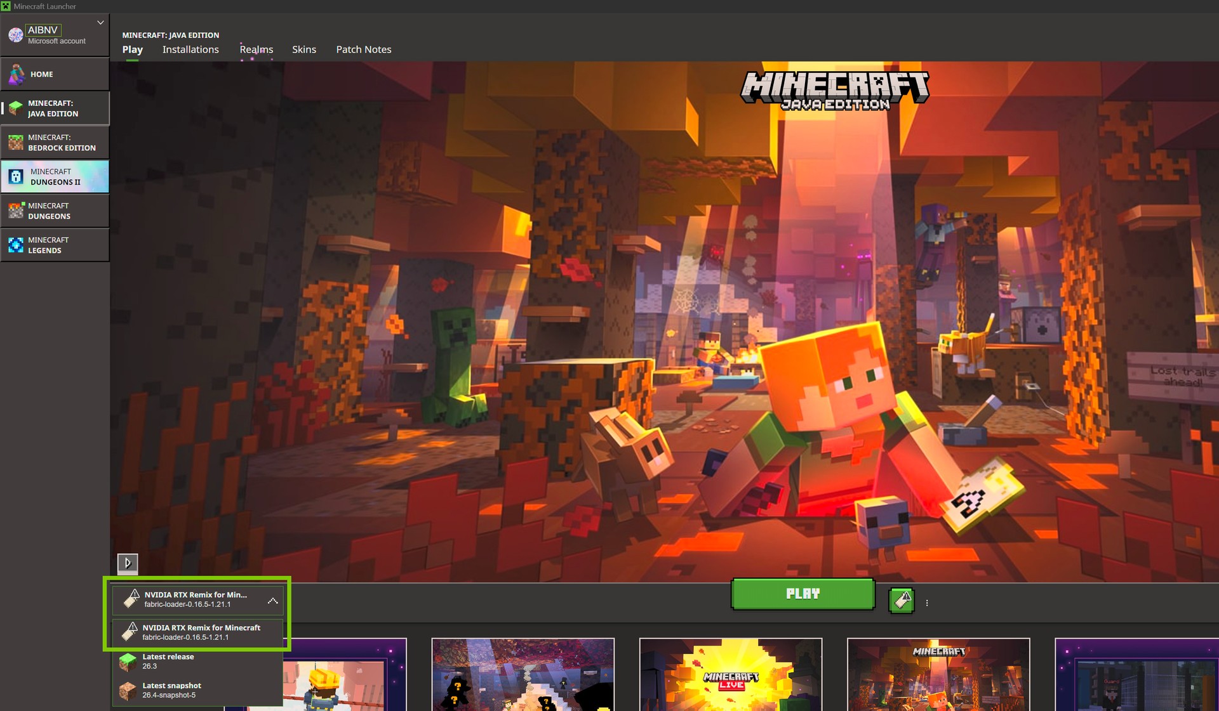The width and height of the screenshot is (1219, 711).
Task: Switch to the Play tab
Action: (x=133, y=49)
